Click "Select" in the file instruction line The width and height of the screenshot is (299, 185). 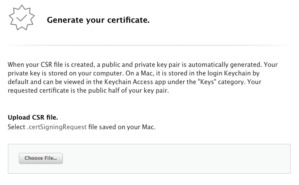[17, 127]
